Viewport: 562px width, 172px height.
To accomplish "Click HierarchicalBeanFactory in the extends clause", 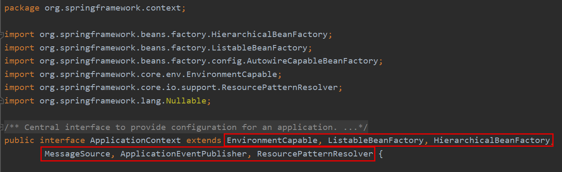I will coord(492,140).
